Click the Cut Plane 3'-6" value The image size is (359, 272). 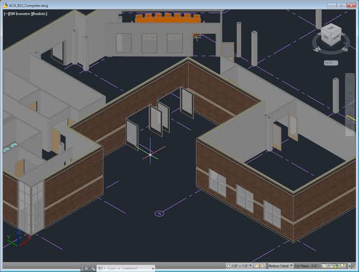(312, 266)
